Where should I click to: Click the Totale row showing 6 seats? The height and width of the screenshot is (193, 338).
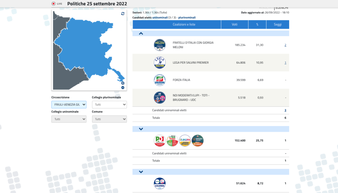[x=211, y=118]
